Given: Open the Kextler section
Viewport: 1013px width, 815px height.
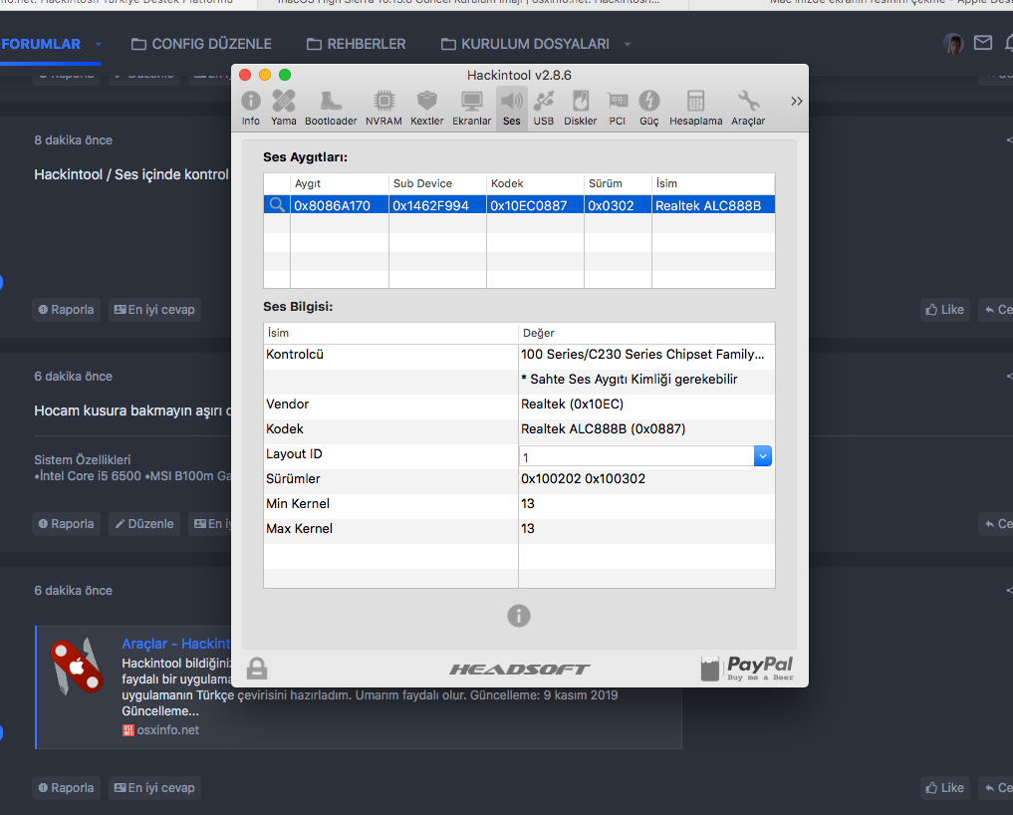Looking at the screenshot, I should 427,108.
